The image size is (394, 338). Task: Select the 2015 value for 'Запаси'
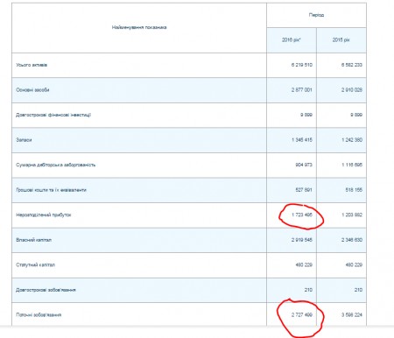coord(352,140)
